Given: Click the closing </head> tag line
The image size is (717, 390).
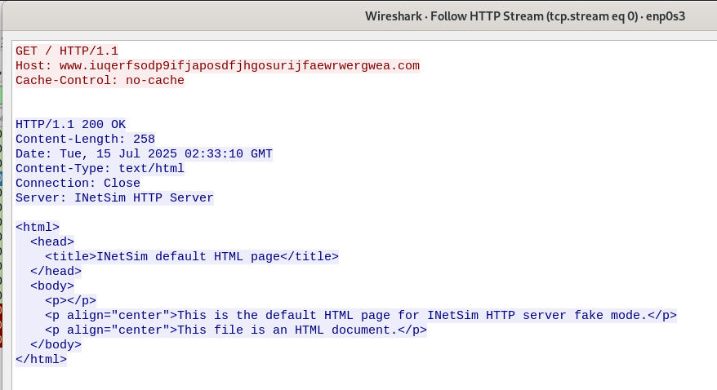Looking at the screenshot, I should (x=56, y=271).
